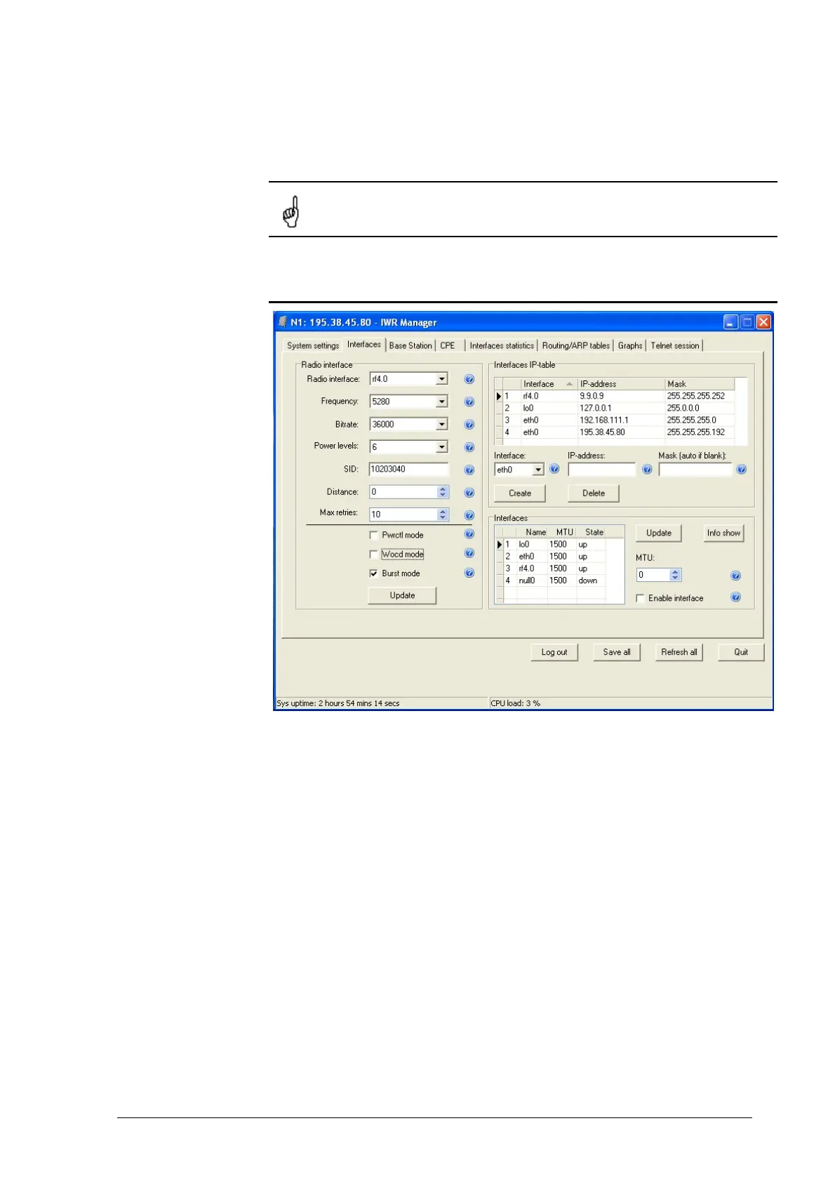Screen dimensions: 835x1182
Task: Select IP-table row 127.0.0.1
Action: click(x=615, y=408)
